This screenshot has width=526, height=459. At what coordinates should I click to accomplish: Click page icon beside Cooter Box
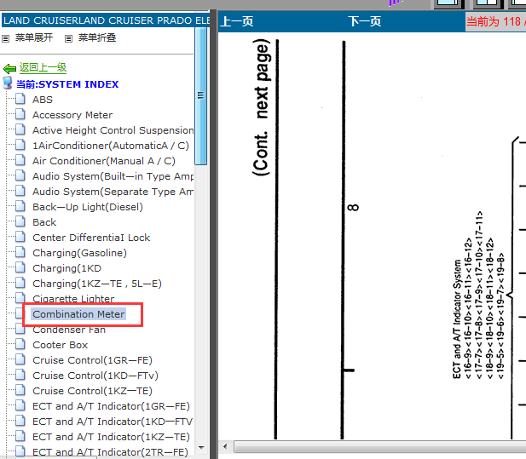(20, 344)
